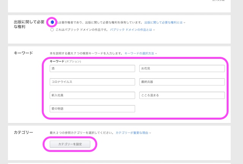
Task: Open the キーワードの選択方法 help link
Action: click(139, 54)
